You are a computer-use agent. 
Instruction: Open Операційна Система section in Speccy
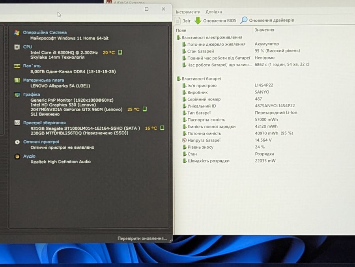(45, 32)
